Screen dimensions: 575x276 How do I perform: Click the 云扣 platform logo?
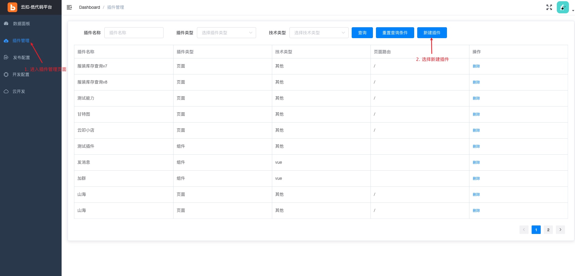pyautogui.click(x=12, y=7)
